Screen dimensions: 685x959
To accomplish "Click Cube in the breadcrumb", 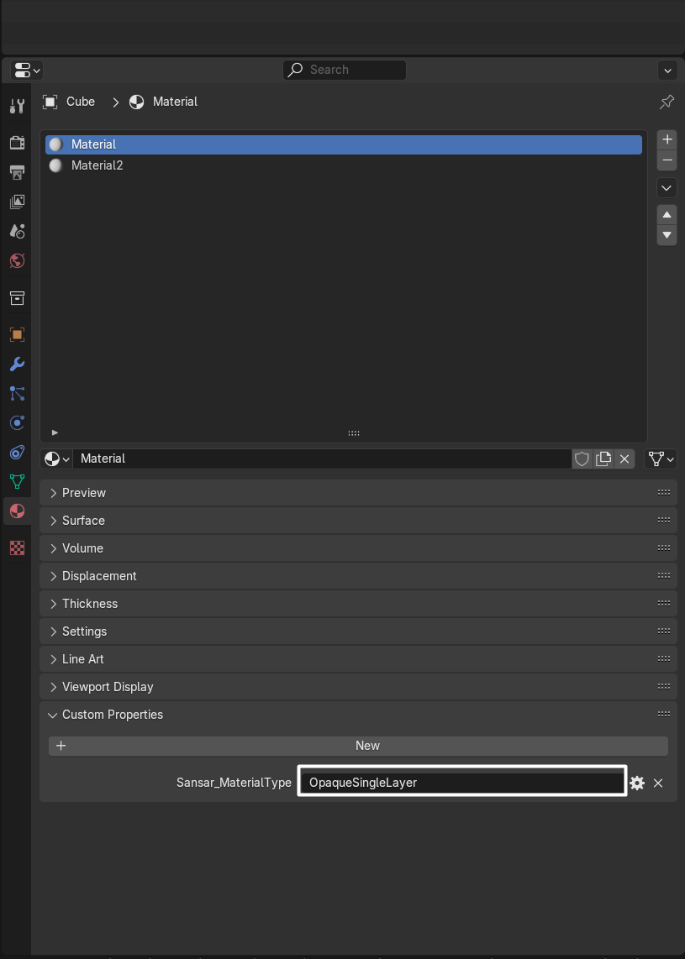I will [81, 102].
